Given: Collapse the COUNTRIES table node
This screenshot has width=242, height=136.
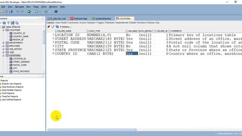Looking at the screenshot, I should click(x=3, y=30).
